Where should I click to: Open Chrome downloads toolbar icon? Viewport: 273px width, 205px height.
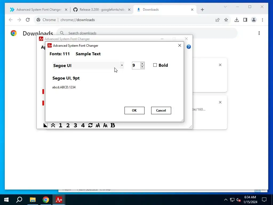click(x=237, y=20)
